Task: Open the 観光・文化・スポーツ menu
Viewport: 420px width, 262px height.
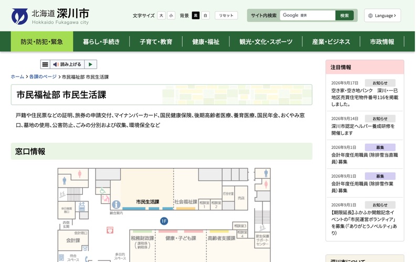Action: (266, 41)
